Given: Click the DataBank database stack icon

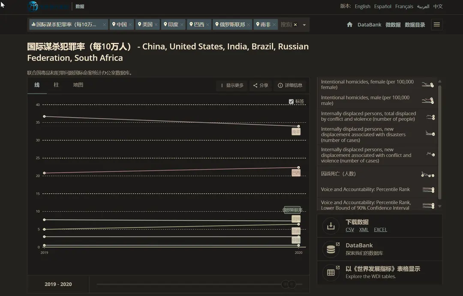Looking at the screenshot, I should click(331, 249).
